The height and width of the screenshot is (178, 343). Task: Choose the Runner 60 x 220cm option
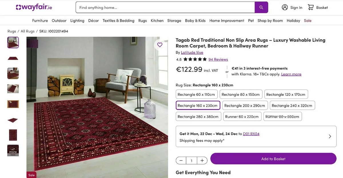[x=242, y=116]
